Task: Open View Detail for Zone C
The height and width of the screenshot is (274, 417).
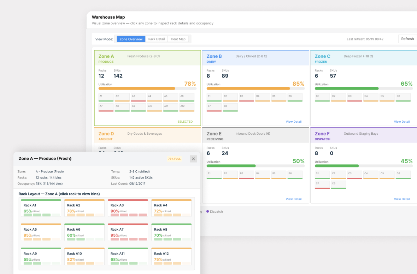Action: (x=401, y=122)
